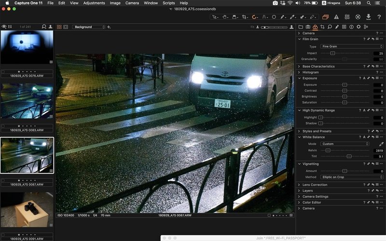Adjust the Kelvin slider handle
Viewport: 386px width, 241px height.
click(x=328, y=150)
